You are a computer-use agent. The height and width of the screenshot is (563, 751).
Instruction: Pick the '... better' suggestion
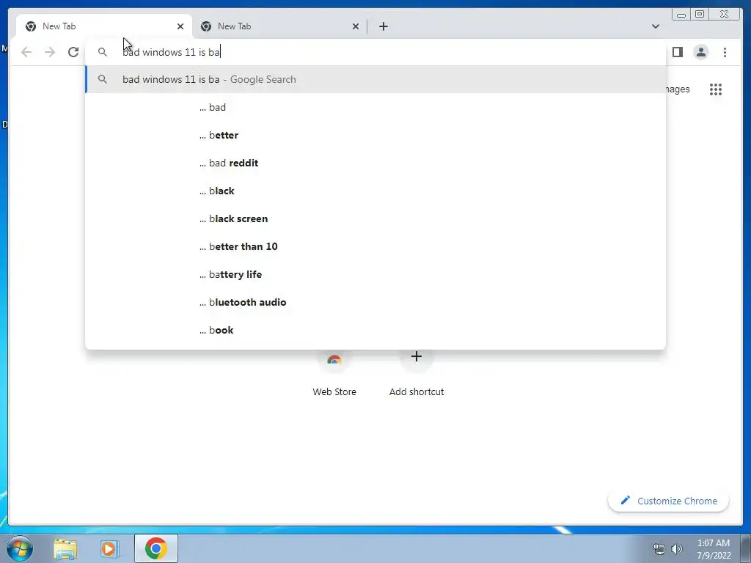[375, 135]
